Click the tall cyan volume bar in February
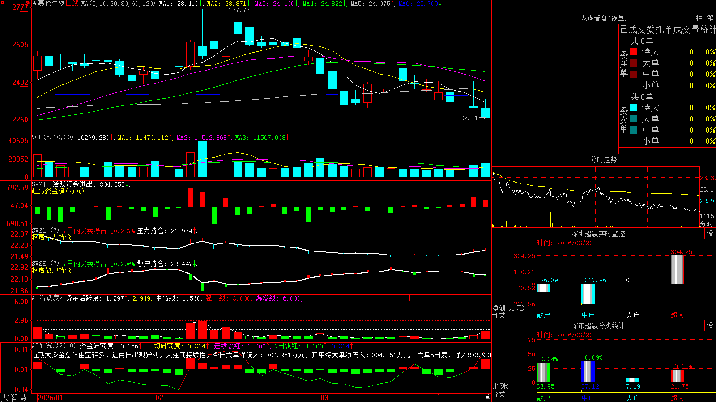This screenshot has width=716, height=402. (x=202, y=159)
